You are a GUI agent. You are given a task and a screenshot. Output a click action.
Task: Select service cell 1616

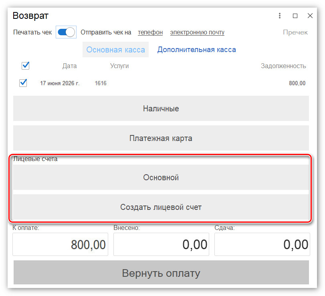[101, 83]
